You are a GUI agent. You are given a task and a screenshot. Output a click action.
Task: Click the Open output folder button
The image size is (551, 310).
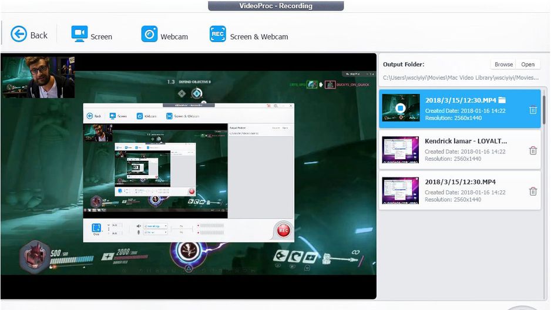[x=528, y=64]
